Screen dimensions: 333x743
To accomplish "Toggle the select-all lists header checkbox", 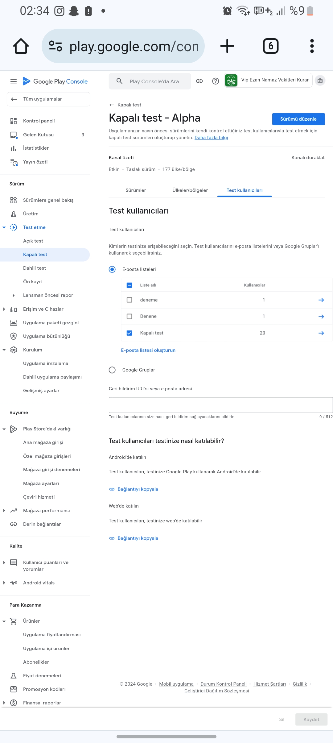I will [x=129, y=285].
